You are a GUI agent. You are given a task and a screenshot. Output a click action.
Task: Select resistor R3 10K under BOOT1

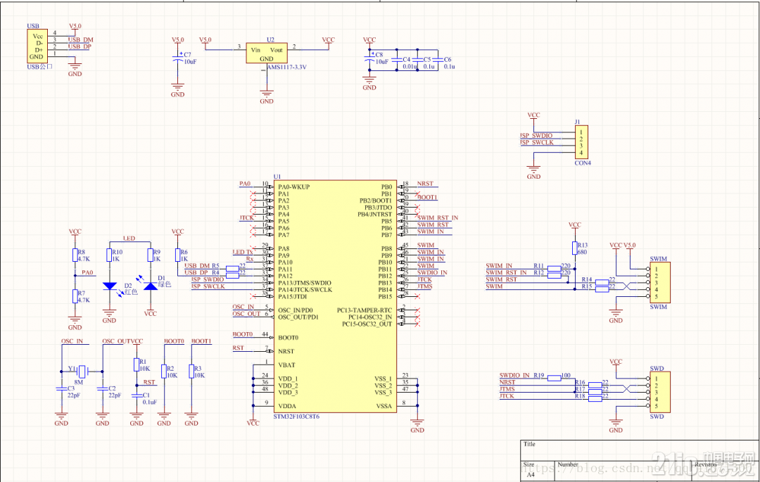(x=191, y=372)
